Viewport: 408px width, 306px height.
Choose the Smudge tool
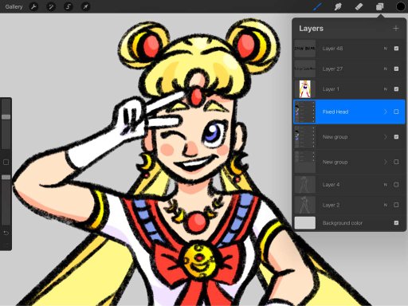tap(338, 6)
